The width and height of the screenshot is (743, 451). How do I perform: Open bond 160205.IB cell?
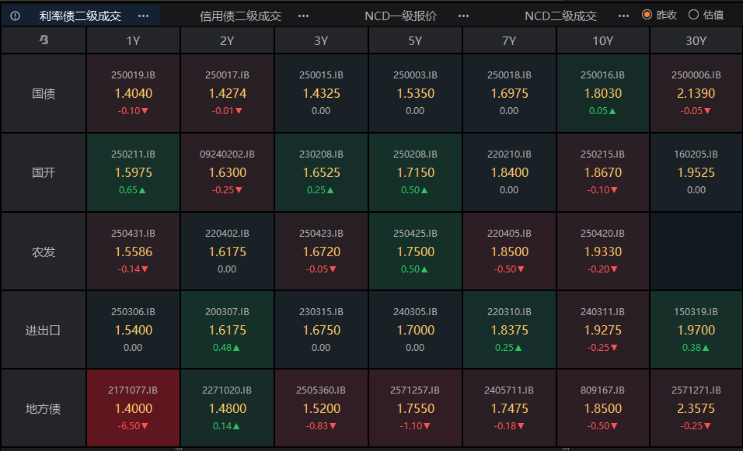(x=696, y=172)
